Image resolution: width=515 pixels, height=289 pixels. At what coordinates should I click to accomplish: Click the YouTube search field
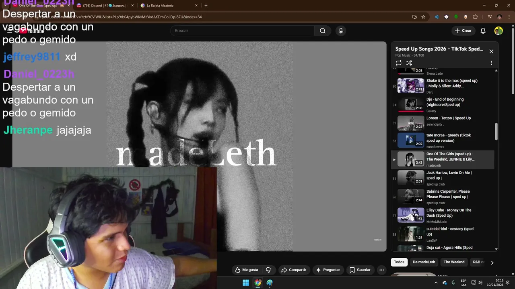[x=242, y=31]
